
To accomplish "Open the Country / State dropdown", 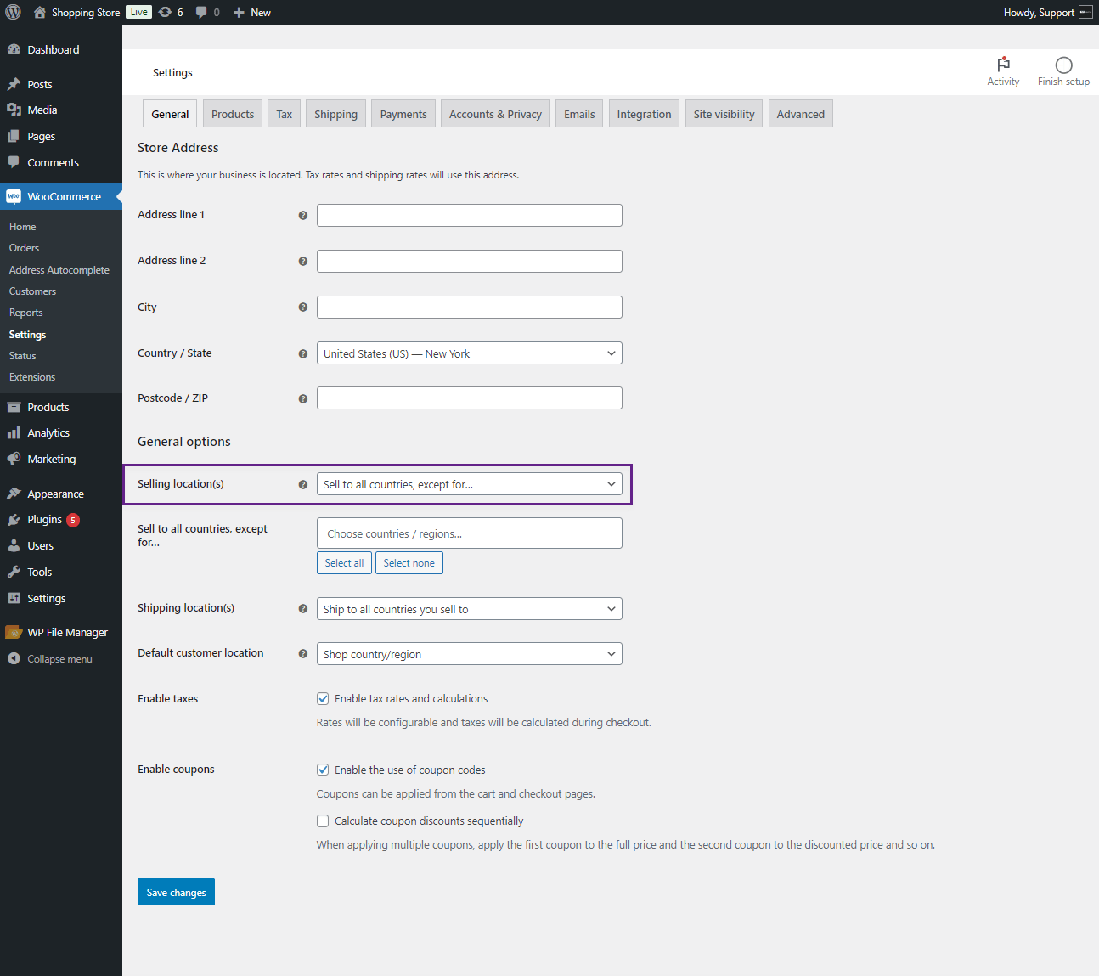I will [x=469, y=353].
